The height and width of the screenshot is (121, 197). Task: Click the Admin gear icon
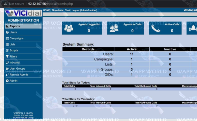(x=7, y=81)
